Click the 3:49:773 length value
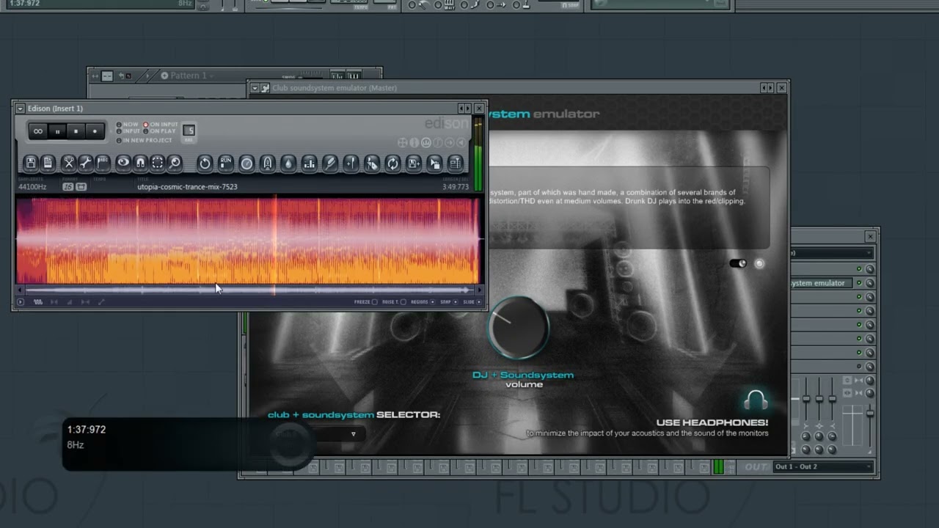Viewport: 939px width, 528px height. (x=456, y=187)
